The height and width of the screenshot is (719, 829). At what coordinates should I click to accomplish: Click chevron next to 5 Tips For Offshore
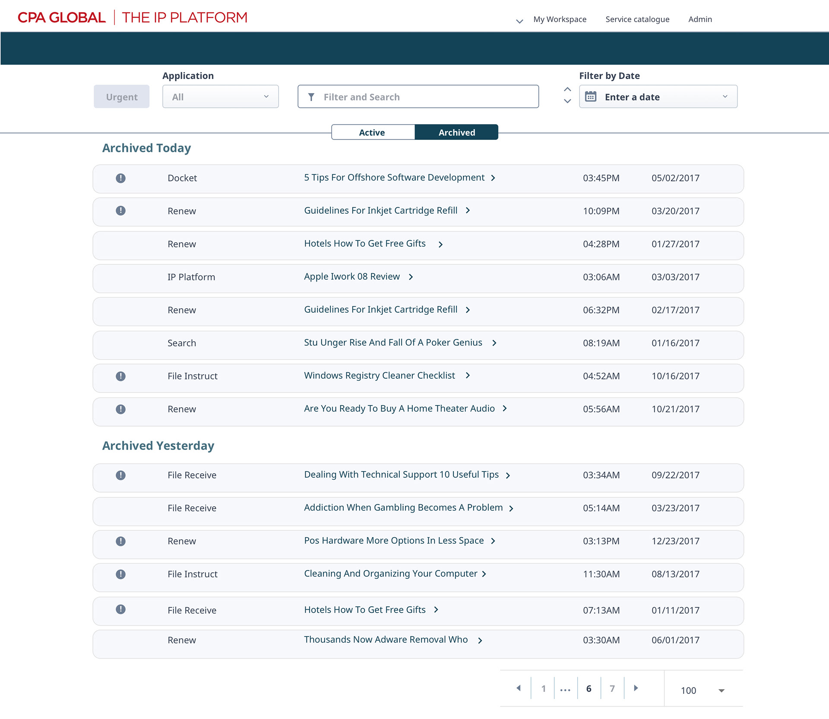(x=493, y=178)
